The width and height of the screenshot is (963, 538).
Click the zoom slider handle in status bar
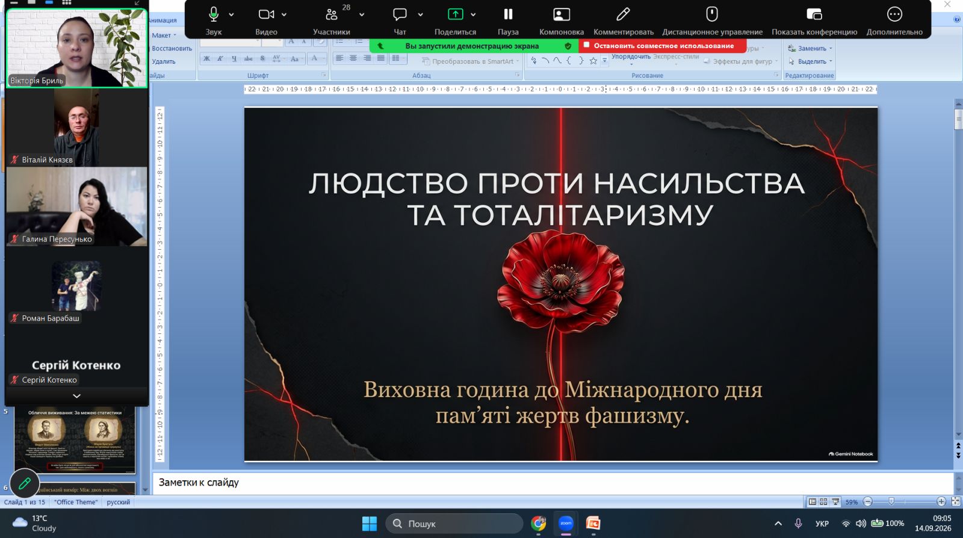891,501
